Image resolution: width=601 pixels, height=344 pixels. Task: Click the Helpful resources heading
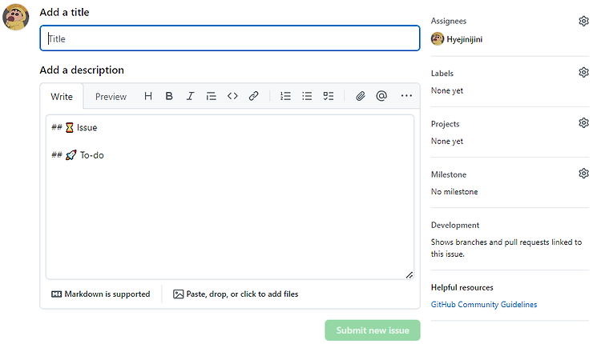(x=462, y=287)
